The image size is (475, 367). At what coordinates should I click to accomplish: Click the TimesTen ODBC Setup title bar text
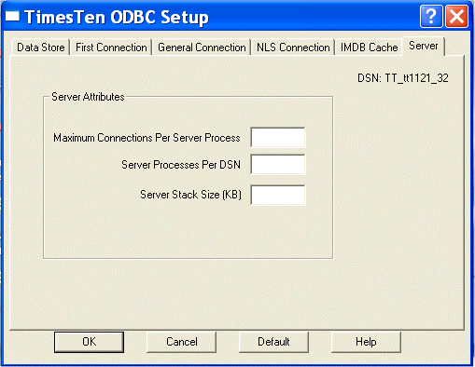click(x=117, y=17)
